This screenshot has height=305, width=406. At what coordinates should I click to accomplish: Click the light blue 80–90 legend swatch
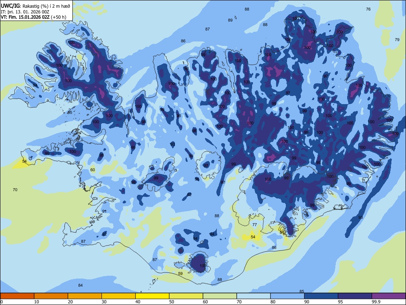pyautogui.click(x=287, y=296)
